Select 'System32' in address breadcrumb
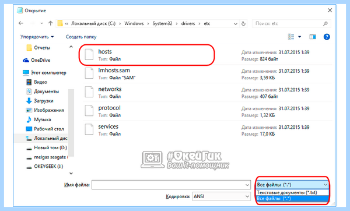This screenshot has height=211, width=350. click(162, 23)
